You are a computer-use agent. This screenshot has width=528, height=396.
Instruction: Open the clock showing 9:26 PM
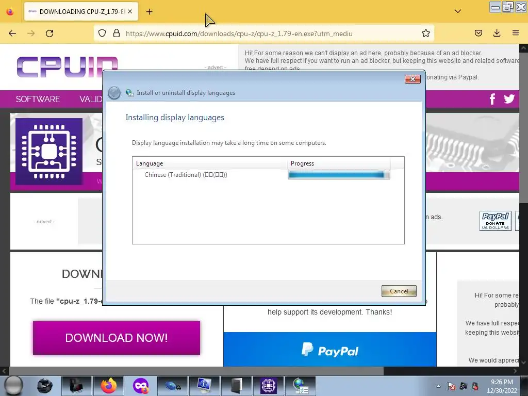(502, 386)
